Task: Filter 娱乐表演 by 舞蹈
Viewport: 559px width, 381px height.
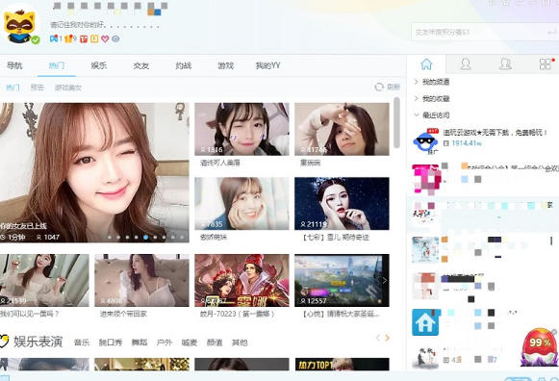Action: [140, 343]
